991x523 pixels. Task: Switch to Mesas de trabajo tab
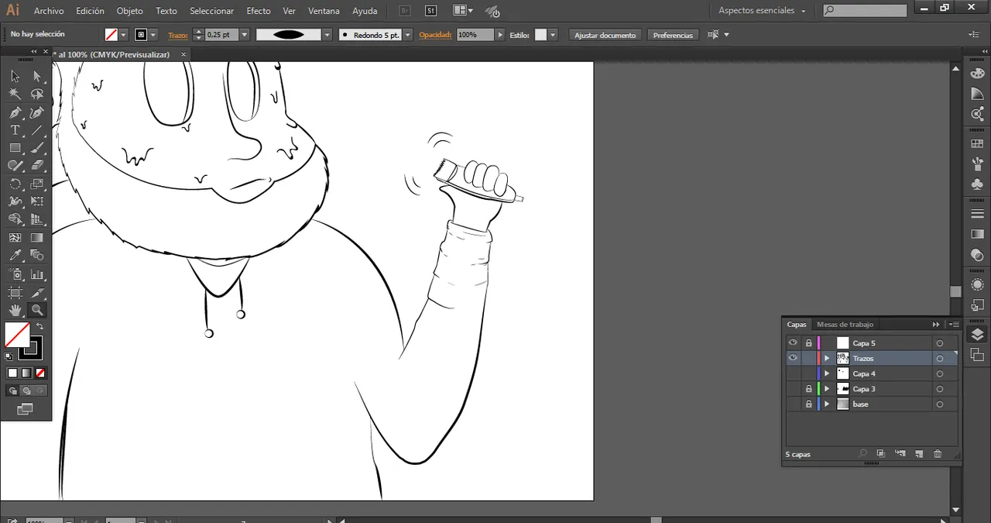coord(845,325)
